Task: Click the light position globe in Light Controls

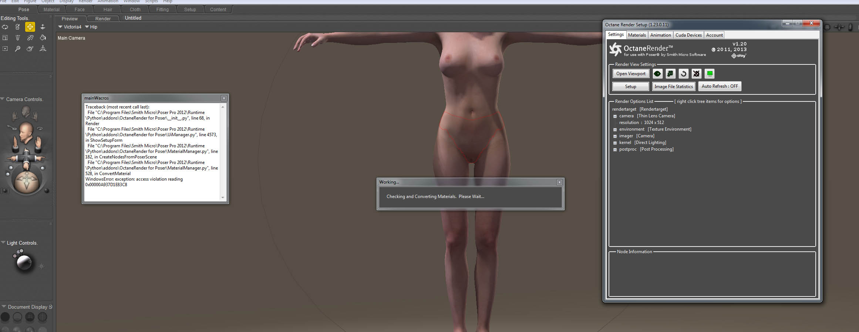Action: click(x=24, y=263)
